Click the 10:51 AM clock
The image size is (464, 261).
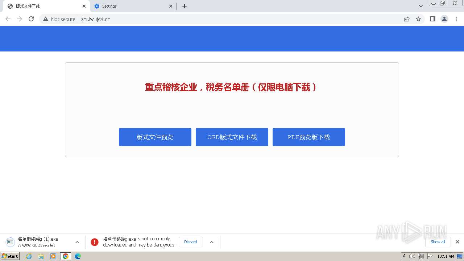point(446,256)
